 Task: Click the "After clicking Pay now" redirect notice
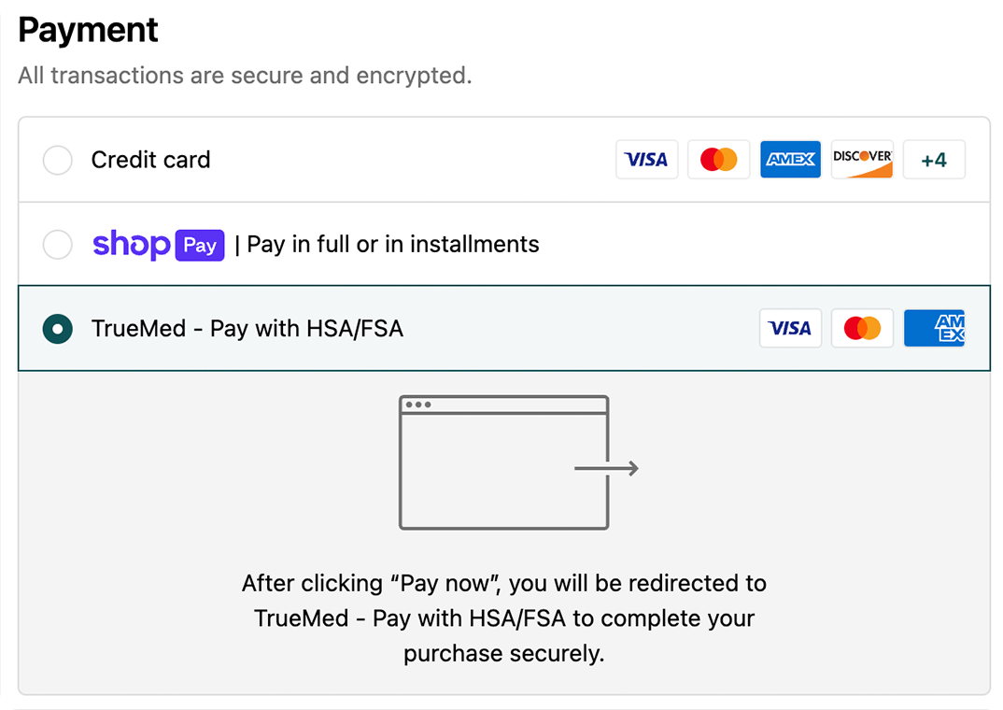(x=504, y=618)
